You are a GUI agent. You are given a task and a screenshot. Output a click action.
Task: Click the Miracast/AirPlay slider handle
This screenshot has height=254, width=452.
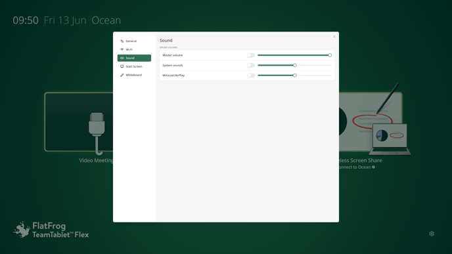pyautogui.click(x=294, y=75)
